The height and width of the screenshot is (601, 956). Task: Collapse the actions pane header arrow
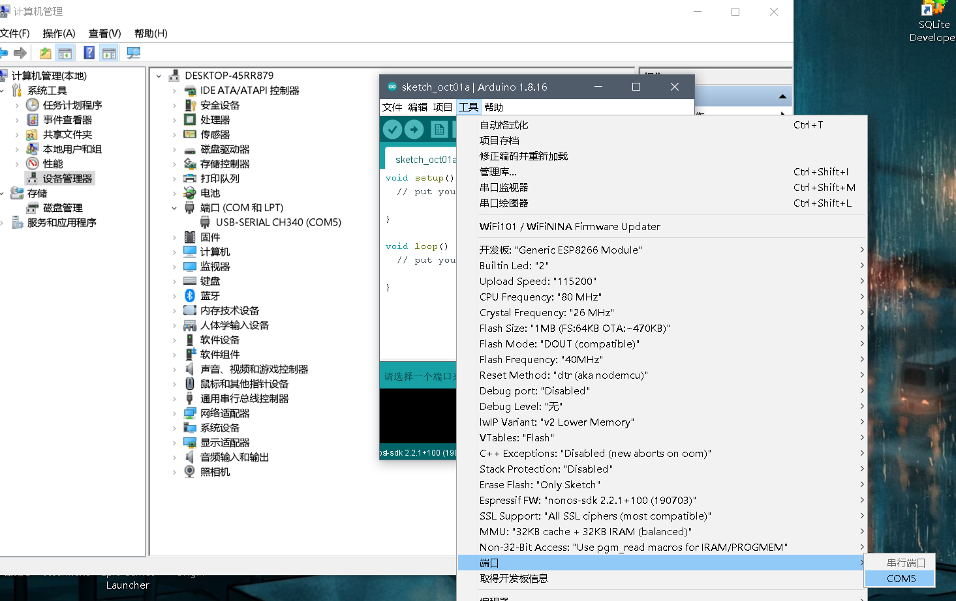782,96
